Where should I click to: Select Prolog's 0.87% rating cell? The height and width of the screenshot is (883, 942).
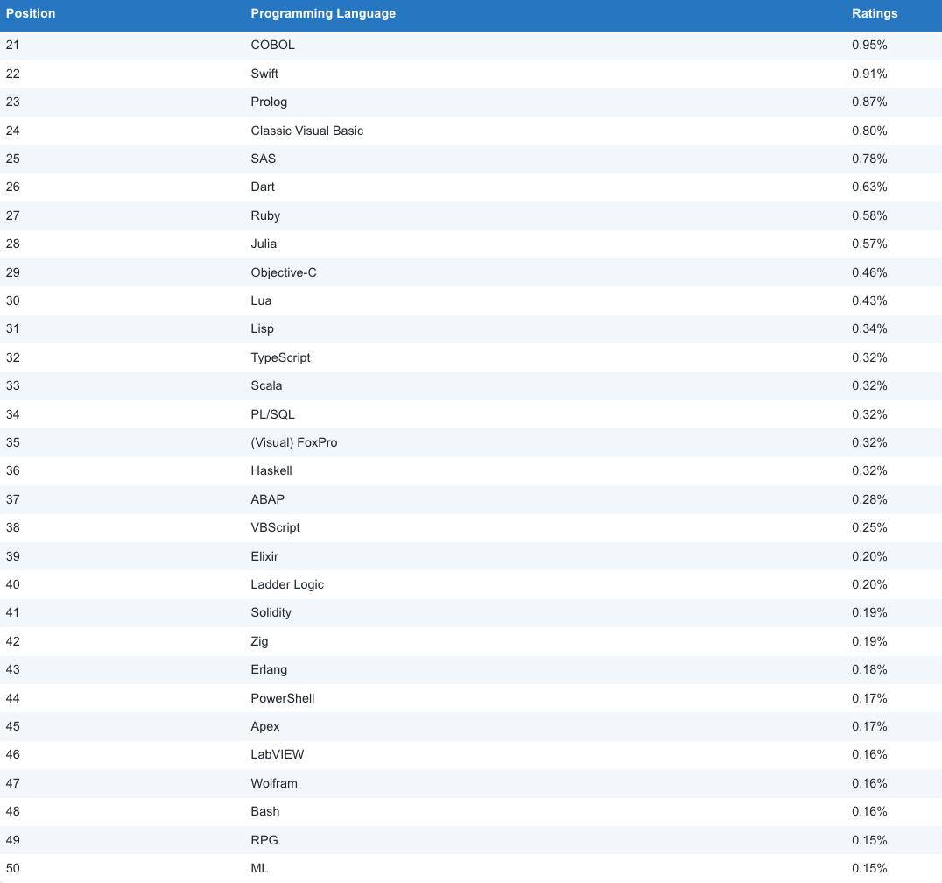pyautogui.click(x=869, y=102)
